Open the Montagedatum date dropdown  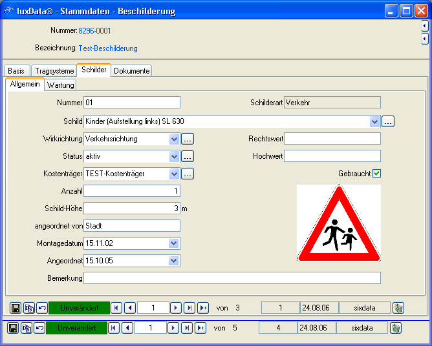point(174,243)
